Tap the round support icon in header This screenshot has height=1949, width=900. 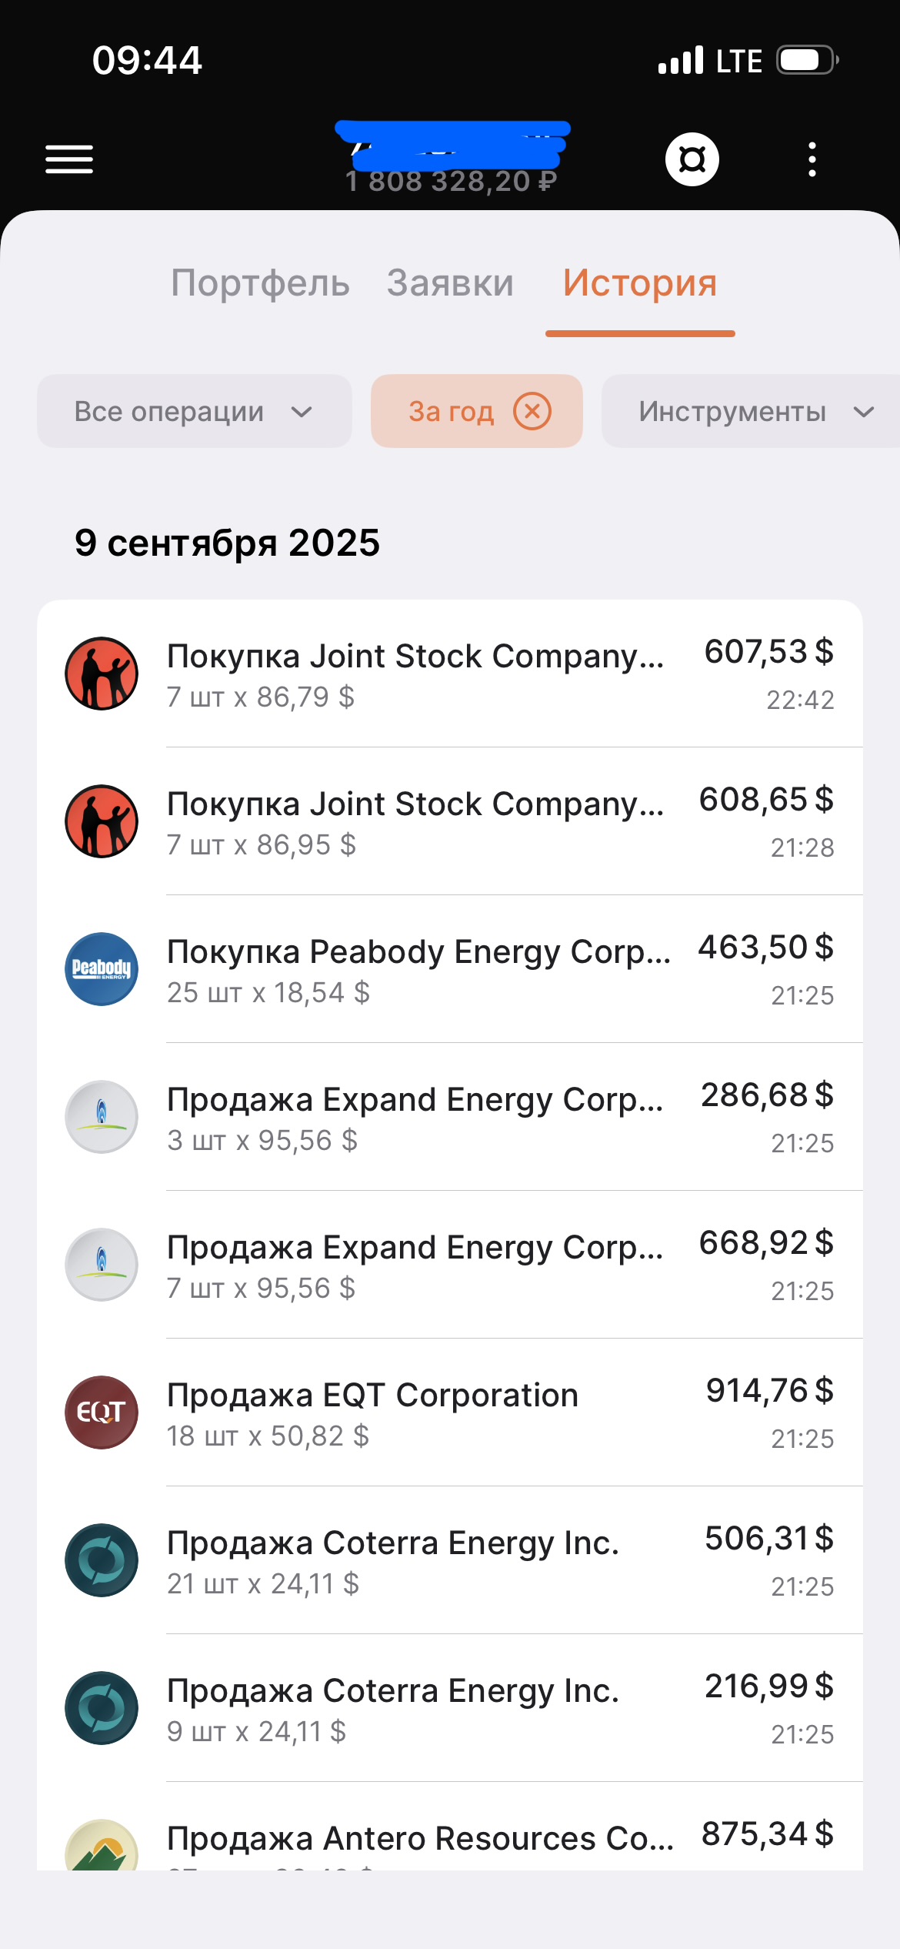[x=692, y=159]
